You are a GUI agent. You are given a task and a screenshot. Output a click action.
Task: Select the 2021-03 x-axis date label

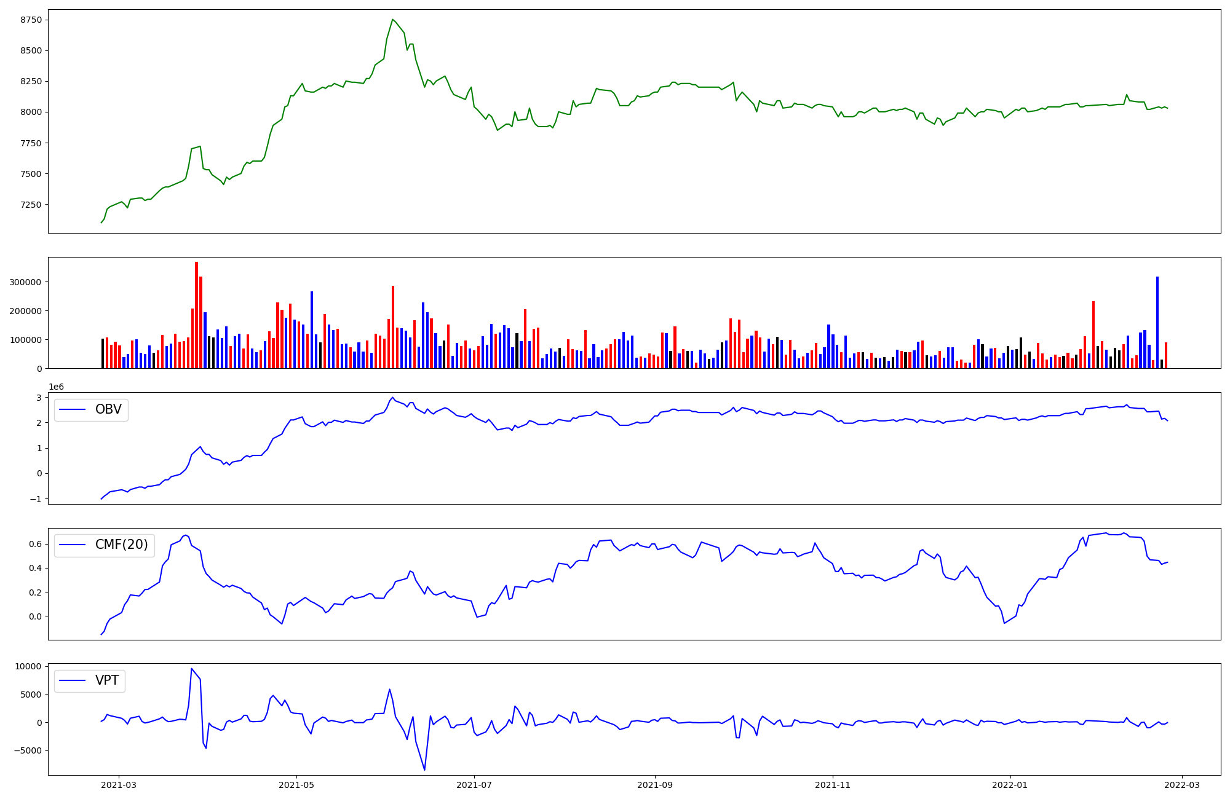click(x=119, y=785)
